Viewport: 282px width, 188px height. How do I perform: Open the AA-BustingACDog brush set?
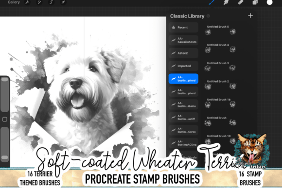183,143
